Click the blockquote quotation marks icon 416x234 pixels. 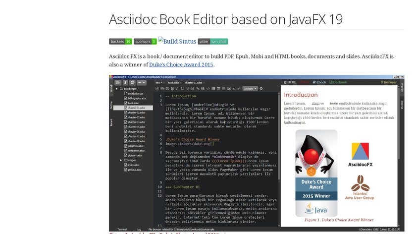[203, 89]
